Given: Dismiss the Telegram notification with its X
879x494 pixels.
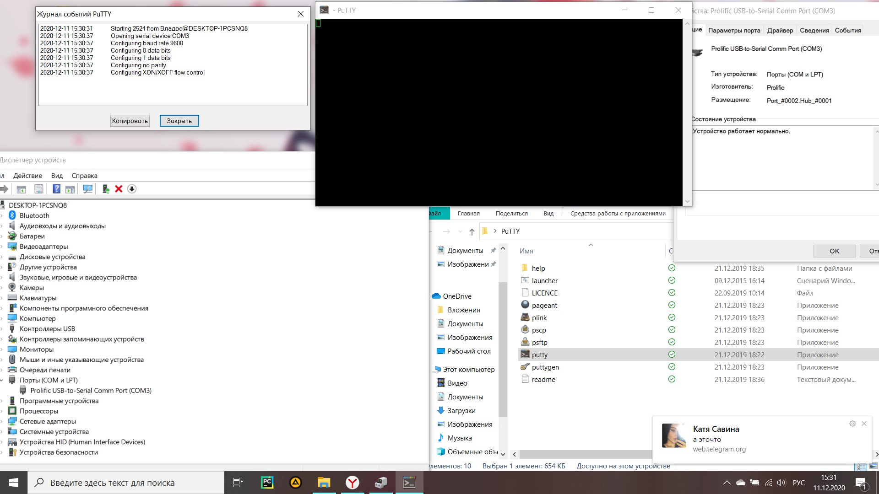Looking at the screenshot, I should (864, 424).
